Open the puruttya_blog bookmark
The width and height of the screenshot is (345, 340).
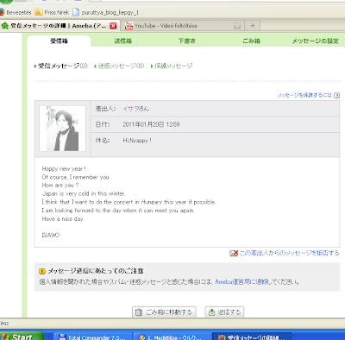[106, 12]
